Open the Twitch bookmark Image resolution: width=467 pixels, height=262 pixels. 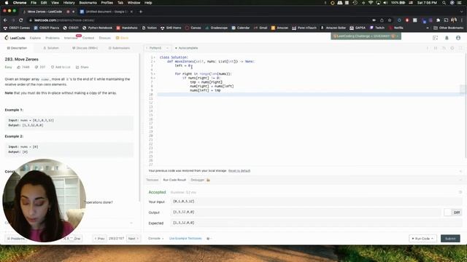coord(377,28)
